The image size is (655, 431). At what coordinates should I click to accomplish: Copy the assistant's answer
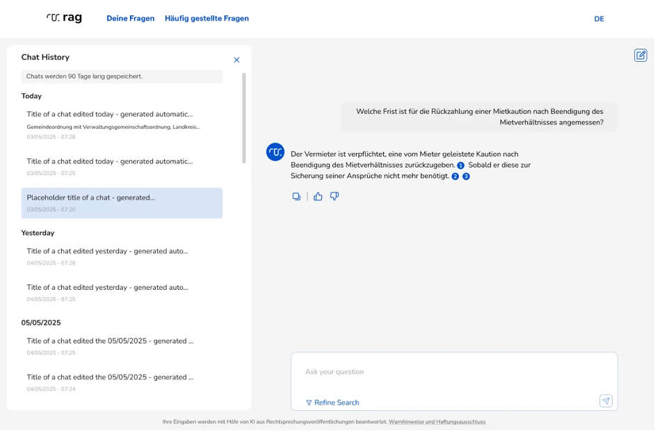[296, 197]
